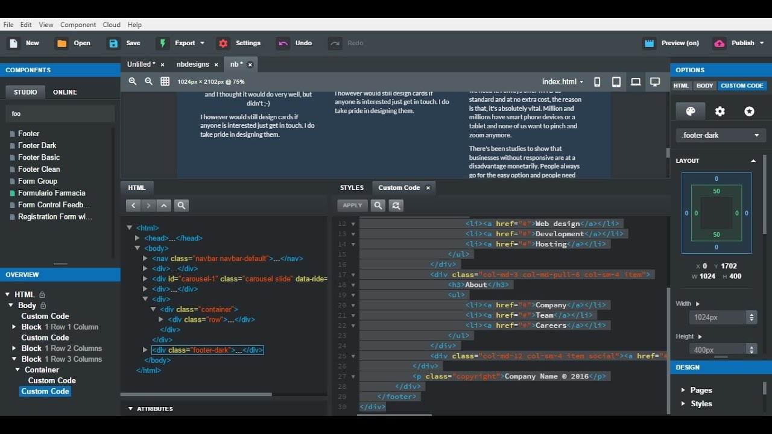The height and width of the screenshot is (434, 772).
Task: Select Footer Dark component
Action: click(x=37, y=145)
